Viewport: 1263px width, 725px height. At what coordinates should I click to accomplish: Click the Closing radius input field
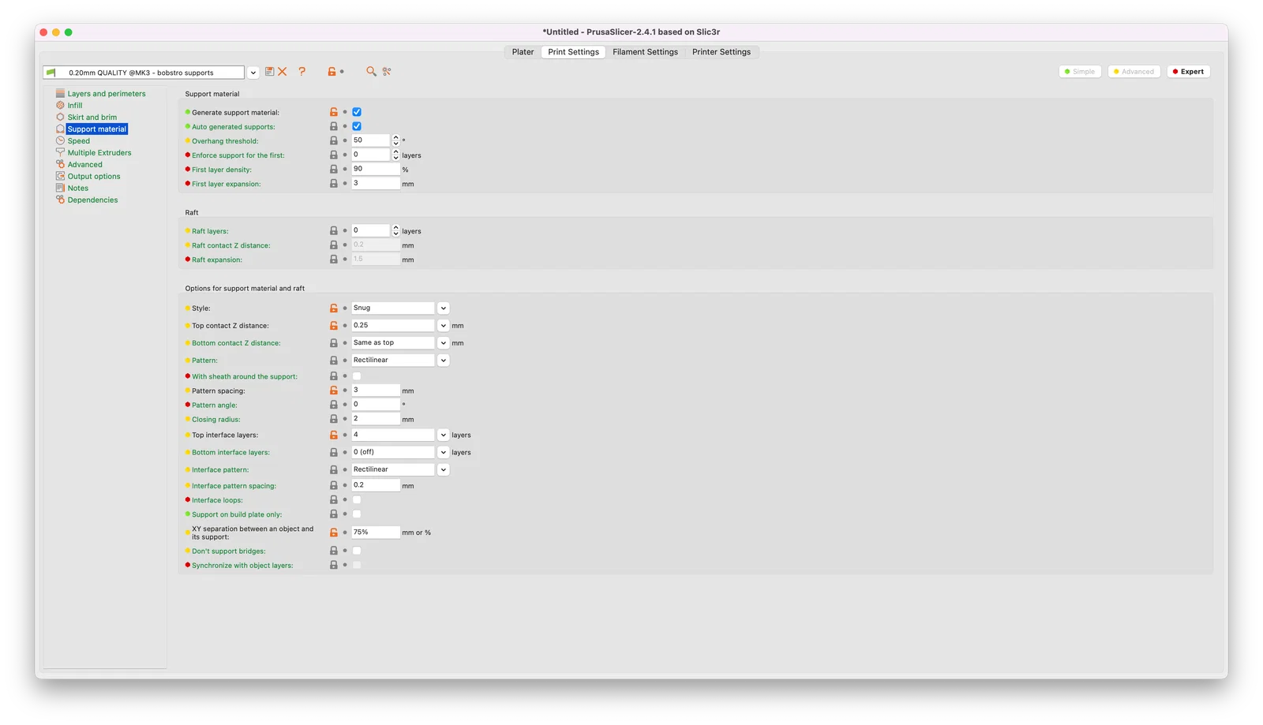(376, 419)
